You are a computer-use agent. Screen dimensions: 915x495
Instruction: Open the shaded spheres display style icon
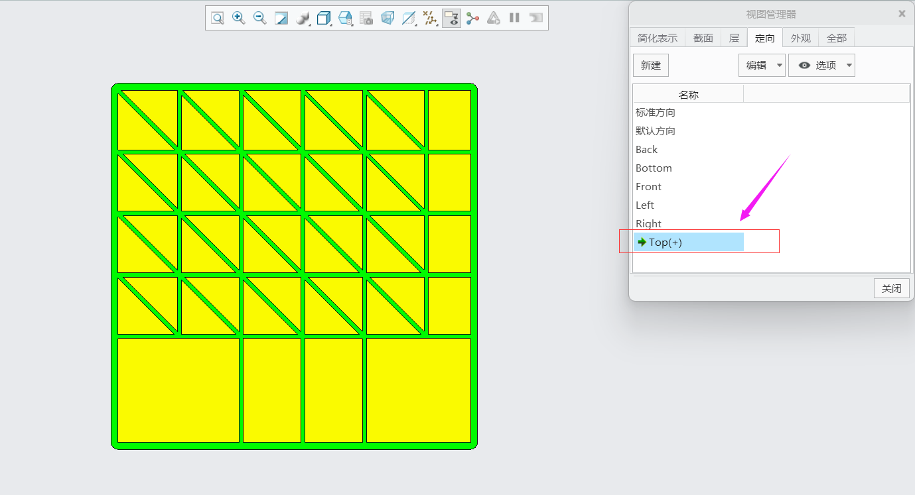303,18
